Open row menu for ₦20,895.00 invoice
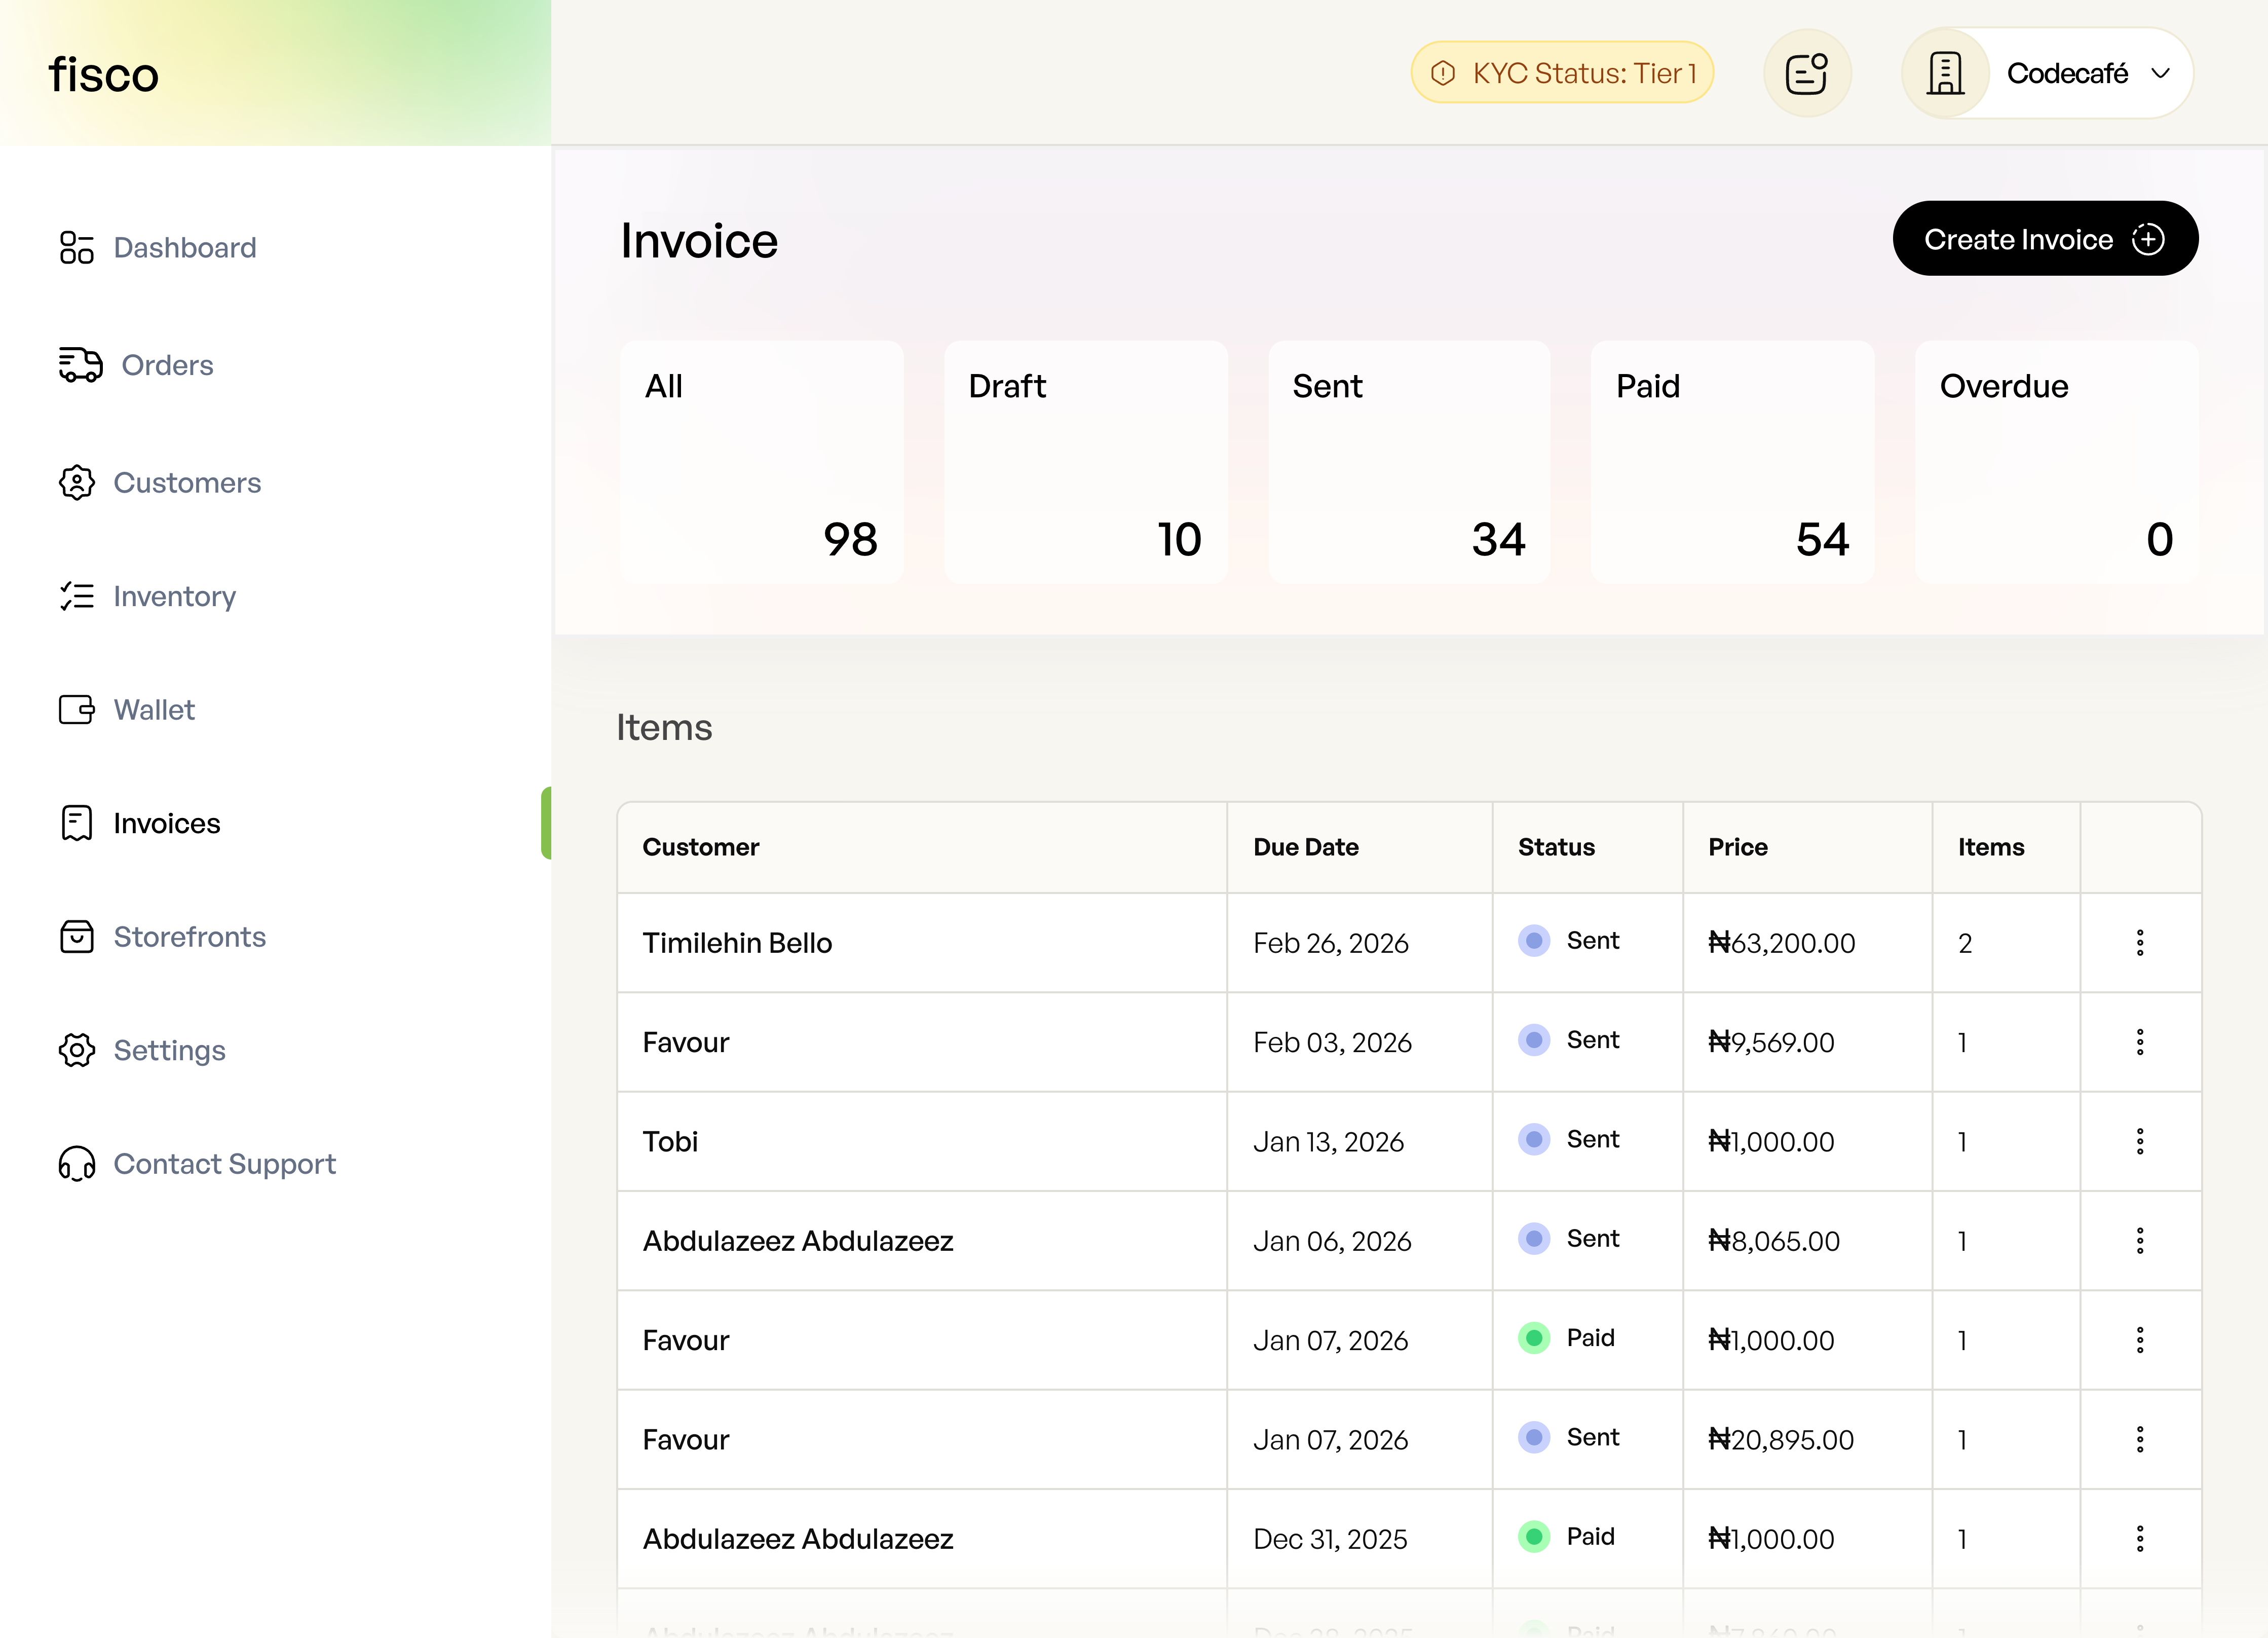This screenshot has width=2268, height=1638. pyautogui.click(x=2139, y=1439)
